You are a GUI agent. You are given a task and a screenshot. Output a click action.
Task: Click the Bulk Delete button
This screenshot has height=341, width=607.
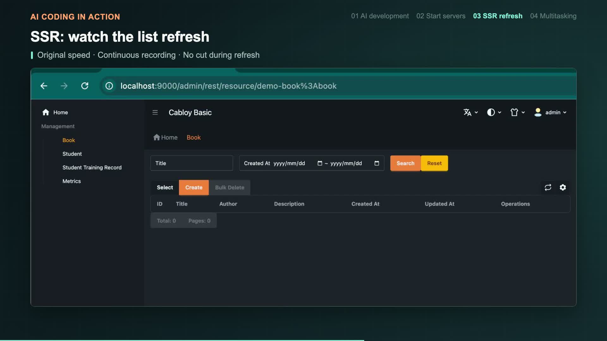(230, 188)
